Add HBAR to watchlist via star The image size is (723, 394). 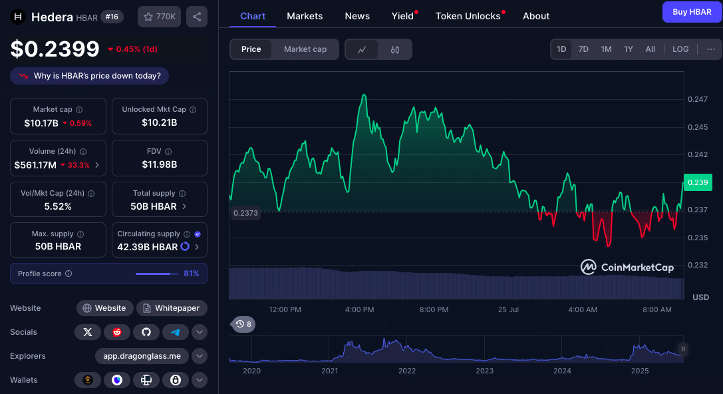159,17
